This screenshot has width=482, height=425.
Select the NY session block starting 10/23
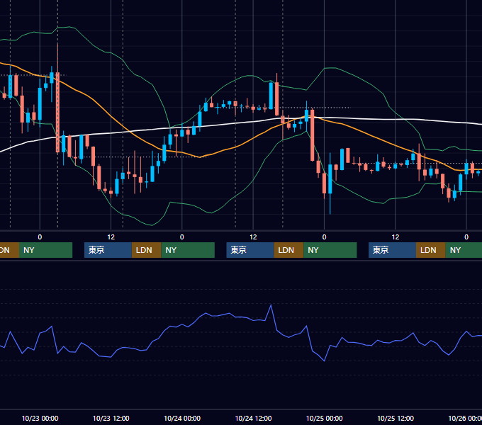[188, 250]
